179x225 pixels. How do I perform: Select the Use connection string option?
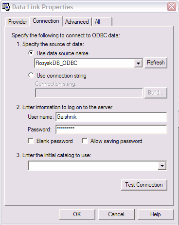(31, 75)
